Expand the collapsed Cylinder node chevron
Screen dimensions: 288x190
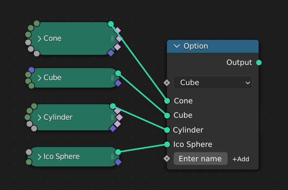pyautogui.click(x=39, y=117)
